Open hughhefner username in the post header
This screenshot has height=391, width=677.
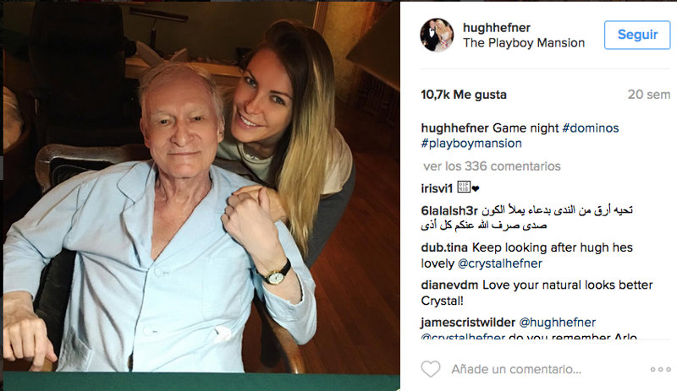pos(497,28)
